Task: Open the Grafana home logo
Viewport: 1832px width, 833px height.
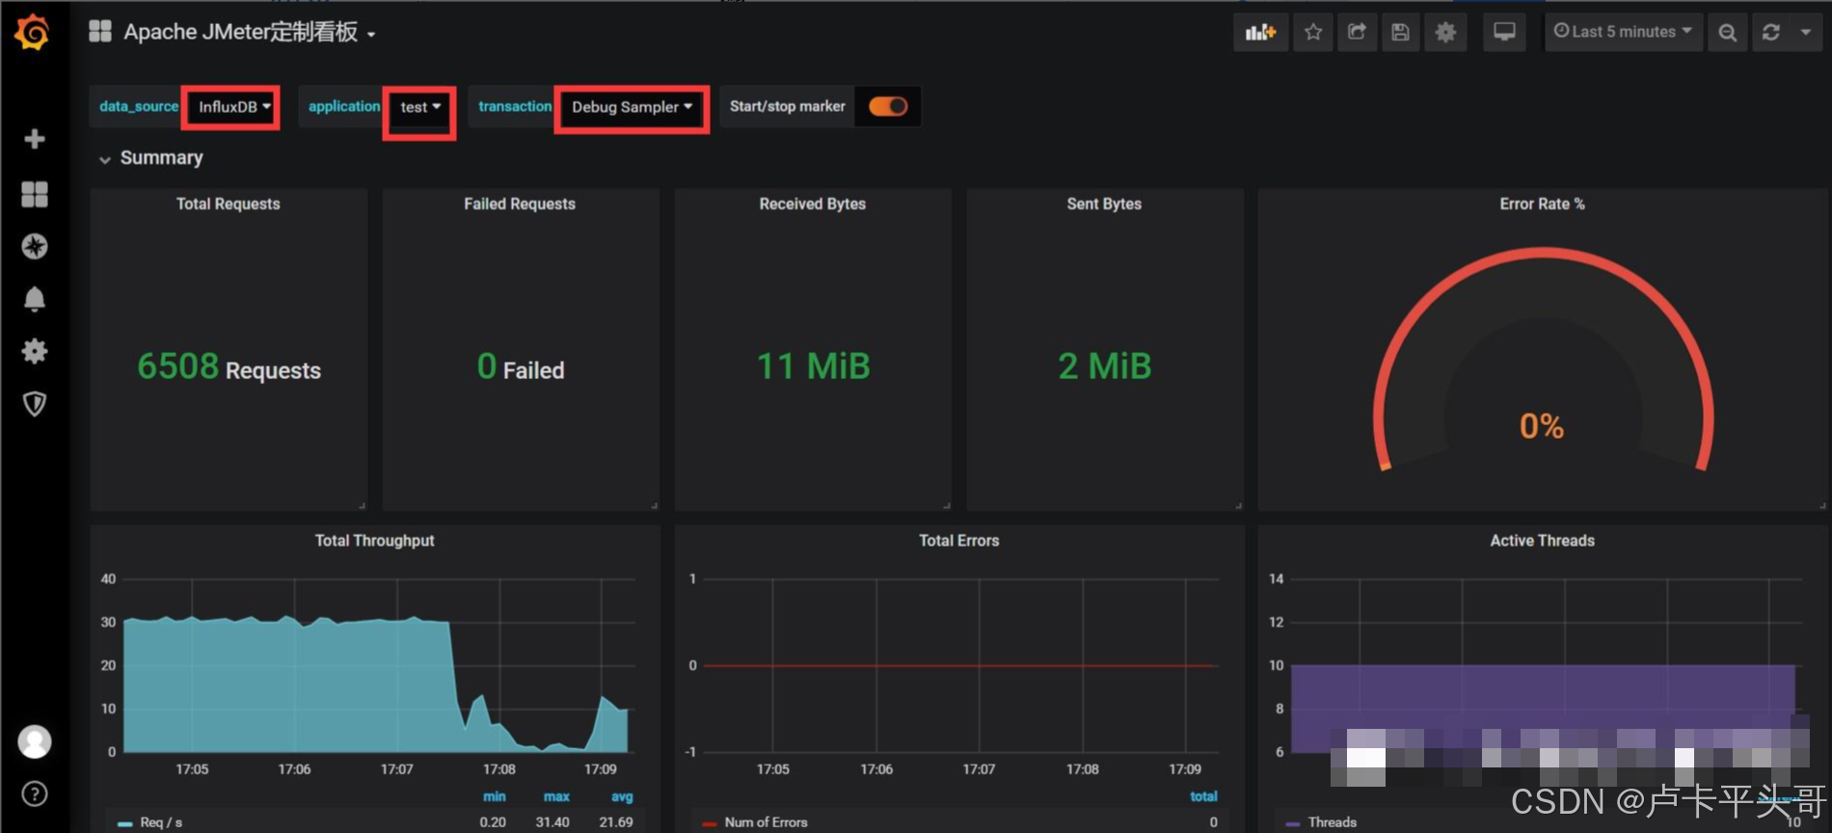Action: [33, 32]
